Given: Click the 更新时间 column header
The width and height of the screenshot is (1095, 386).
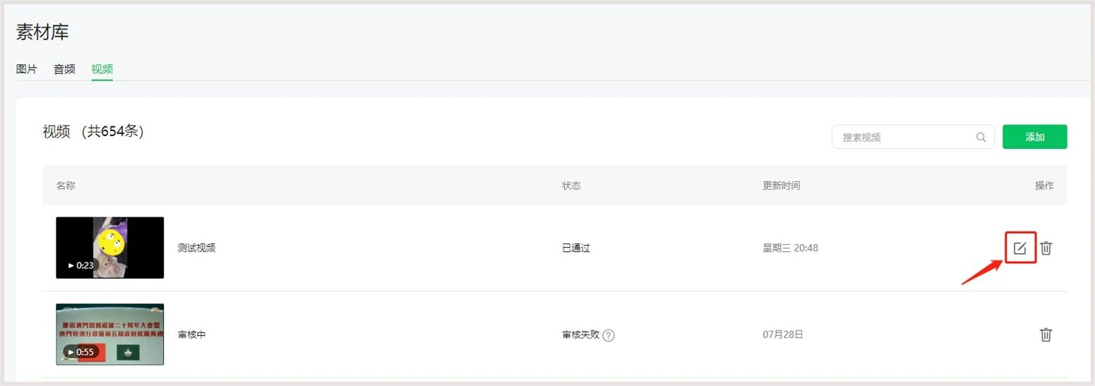Looking at the screenshot, I should click(x=782, y=186).
